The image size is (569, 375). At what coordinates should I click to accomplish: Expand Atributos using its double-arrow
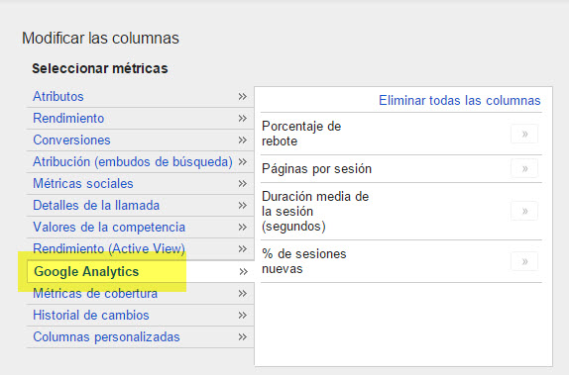click(x=243, y=97)
